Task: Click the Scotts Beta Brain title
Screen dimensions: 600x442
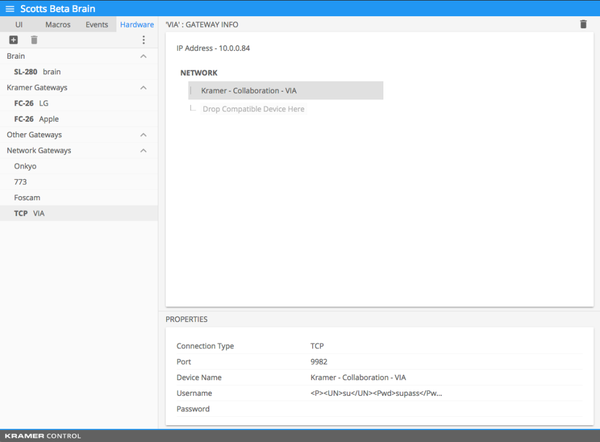Action: (58, 9)
